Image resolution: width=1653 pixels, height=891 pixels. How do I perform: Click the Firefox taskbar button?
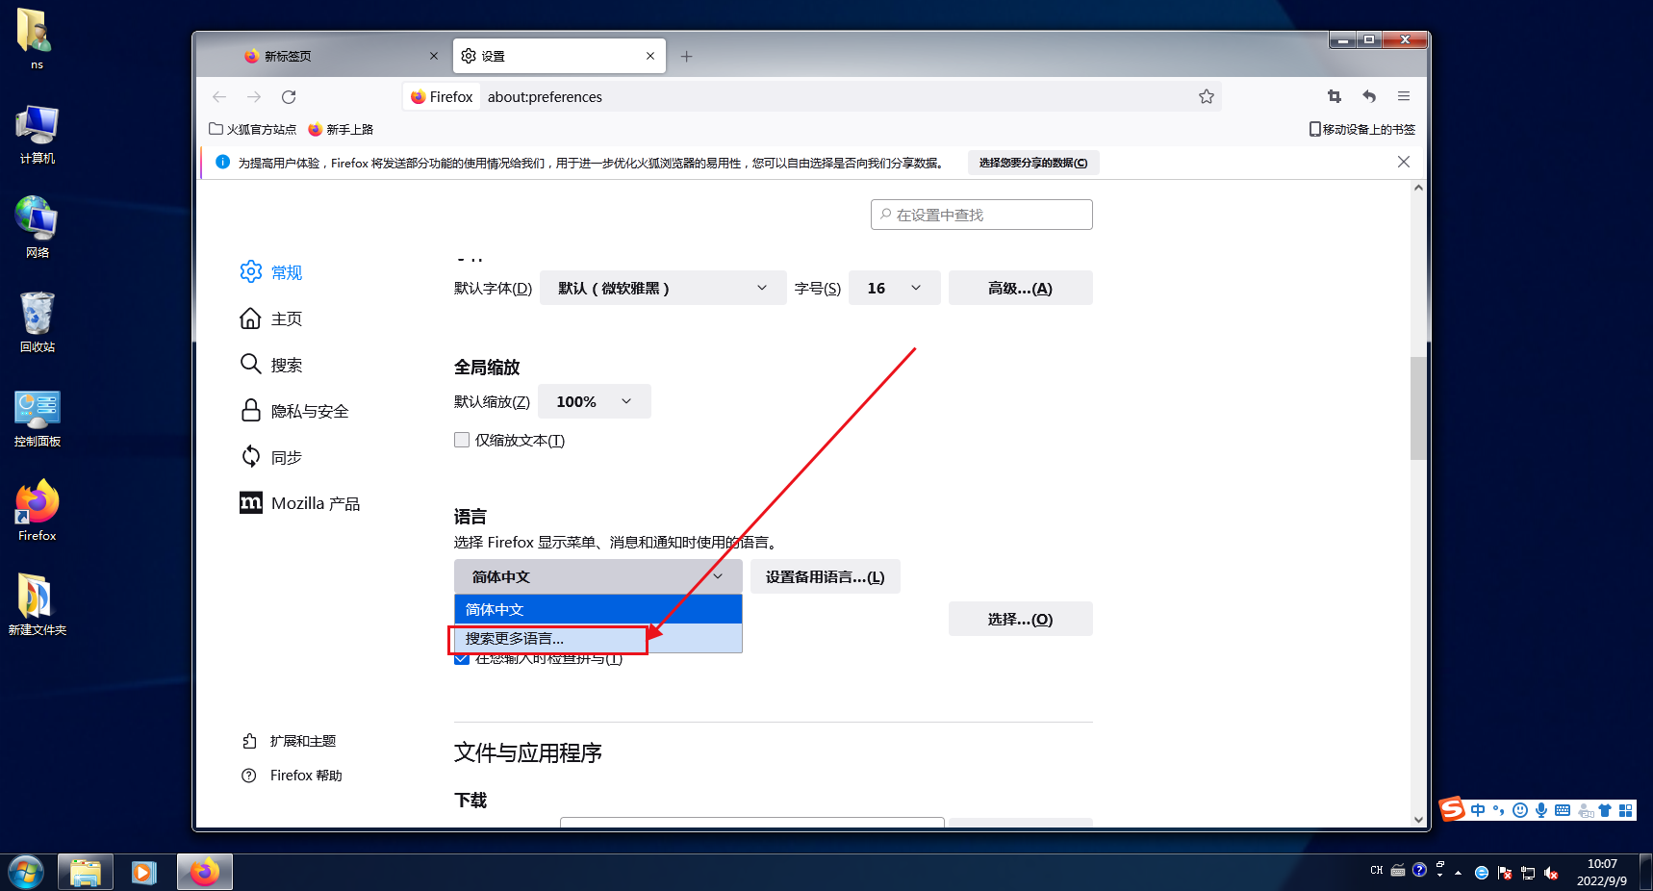tap(204, 873)
